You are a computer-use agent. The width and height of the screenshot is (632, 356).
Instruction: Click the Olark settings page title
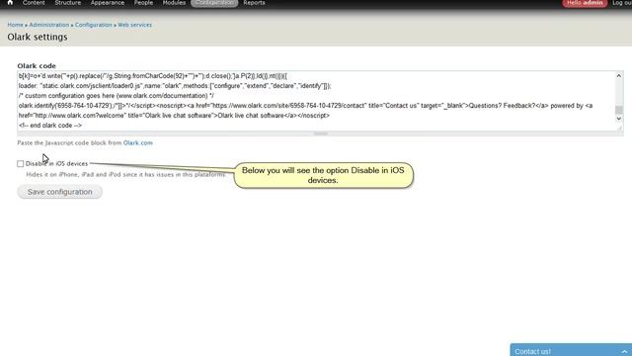pos(38,37)
